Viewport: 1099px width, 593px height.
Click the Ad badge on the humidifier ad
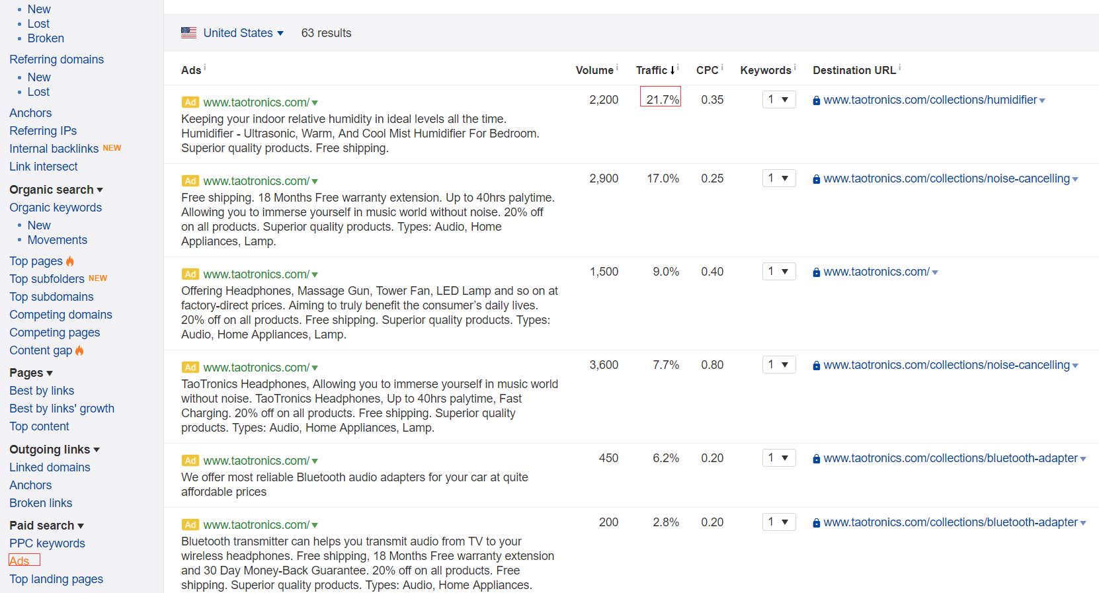(190, 102)
